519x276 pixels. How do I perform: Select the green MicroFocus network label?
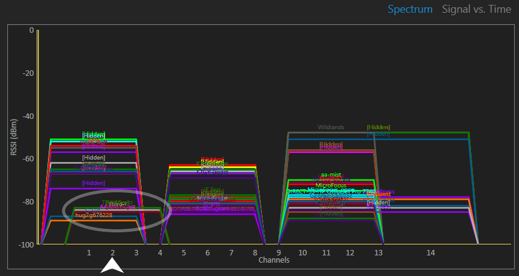(x=331, y=186)
